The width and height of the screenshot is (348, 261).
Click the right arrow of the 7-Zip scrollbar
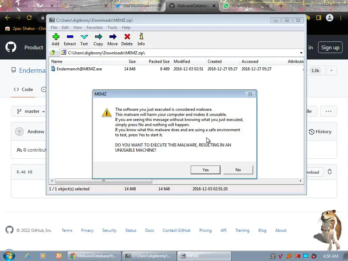coord(300,181)
